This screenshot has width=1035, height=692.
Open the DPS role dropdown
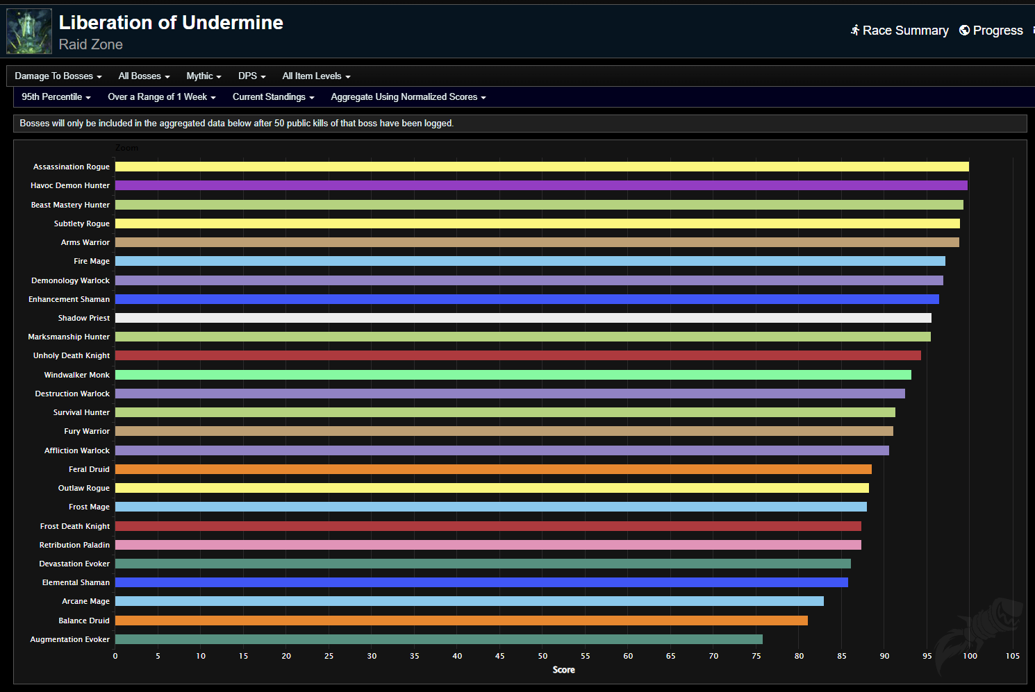pyautogui.click(x=251, y=76)
